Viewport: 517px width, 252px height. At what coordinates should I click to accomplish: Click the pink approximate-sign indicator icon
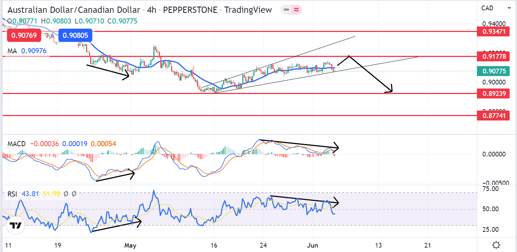pyautogui.click(x=296, y=10)
